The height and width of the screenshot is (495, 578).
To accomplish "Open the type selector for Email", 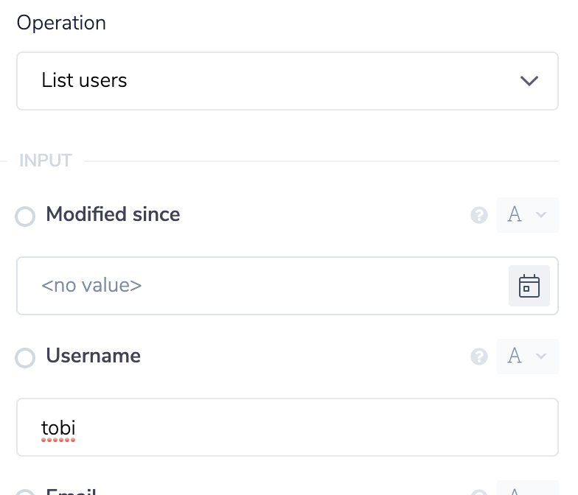I will click(527, 489).
